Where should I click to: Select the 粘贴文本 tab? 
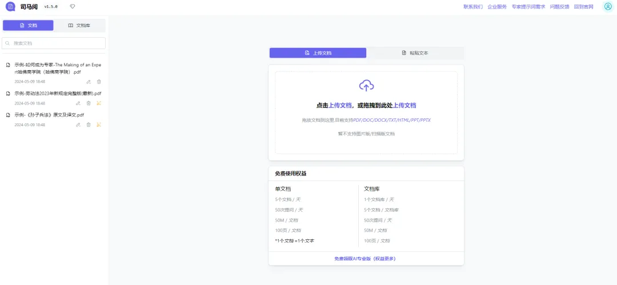click(415, 53)
